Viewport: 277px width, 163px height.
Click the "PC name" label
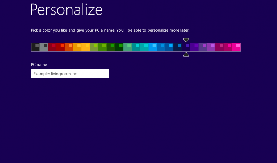pyautogui.click(x=39, y=65)
